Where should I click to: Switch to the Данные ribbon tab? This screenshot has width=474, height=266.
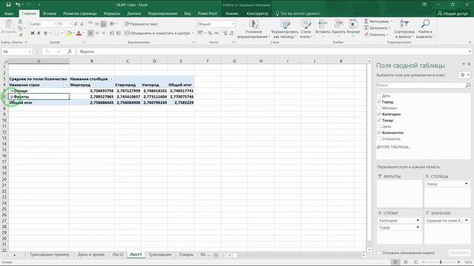[134, 13]
